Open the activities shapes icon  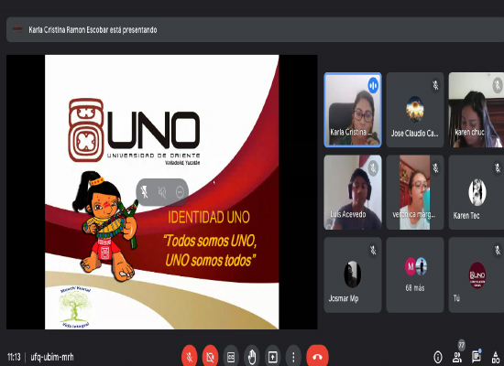tap(496, 357)
